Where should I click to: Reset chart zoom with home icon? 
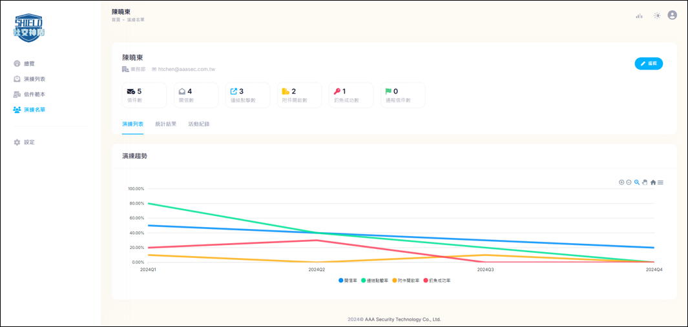pyautogui.click(x=653, y=183)
